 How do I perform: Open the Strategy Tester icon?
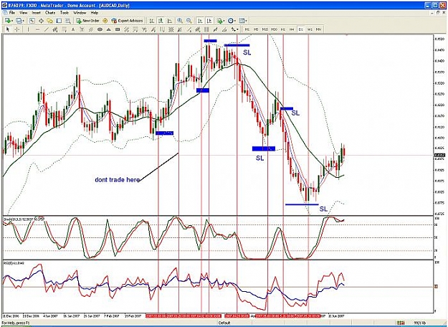67,21
